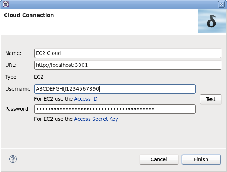
Task: Click into the URL text field
Action: pyautogui.click(x=128, y=65)
